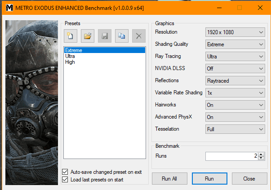Image resolution: width=271 pixels, height=190 pixels.
Task: Select the Ultra preset in the list
Action: click(x=105, y=56)
